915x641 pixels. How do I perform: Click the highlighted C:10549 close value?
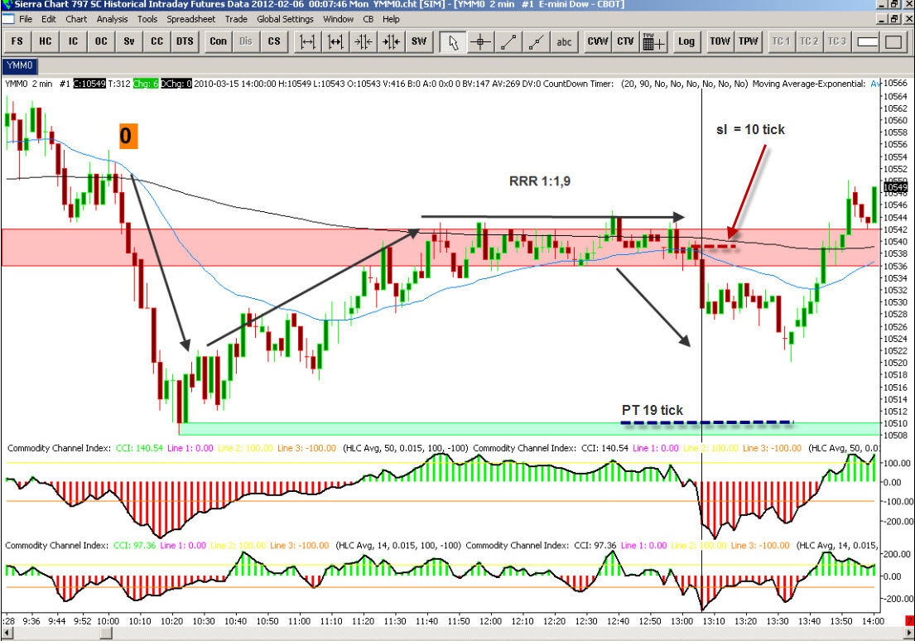89,84
